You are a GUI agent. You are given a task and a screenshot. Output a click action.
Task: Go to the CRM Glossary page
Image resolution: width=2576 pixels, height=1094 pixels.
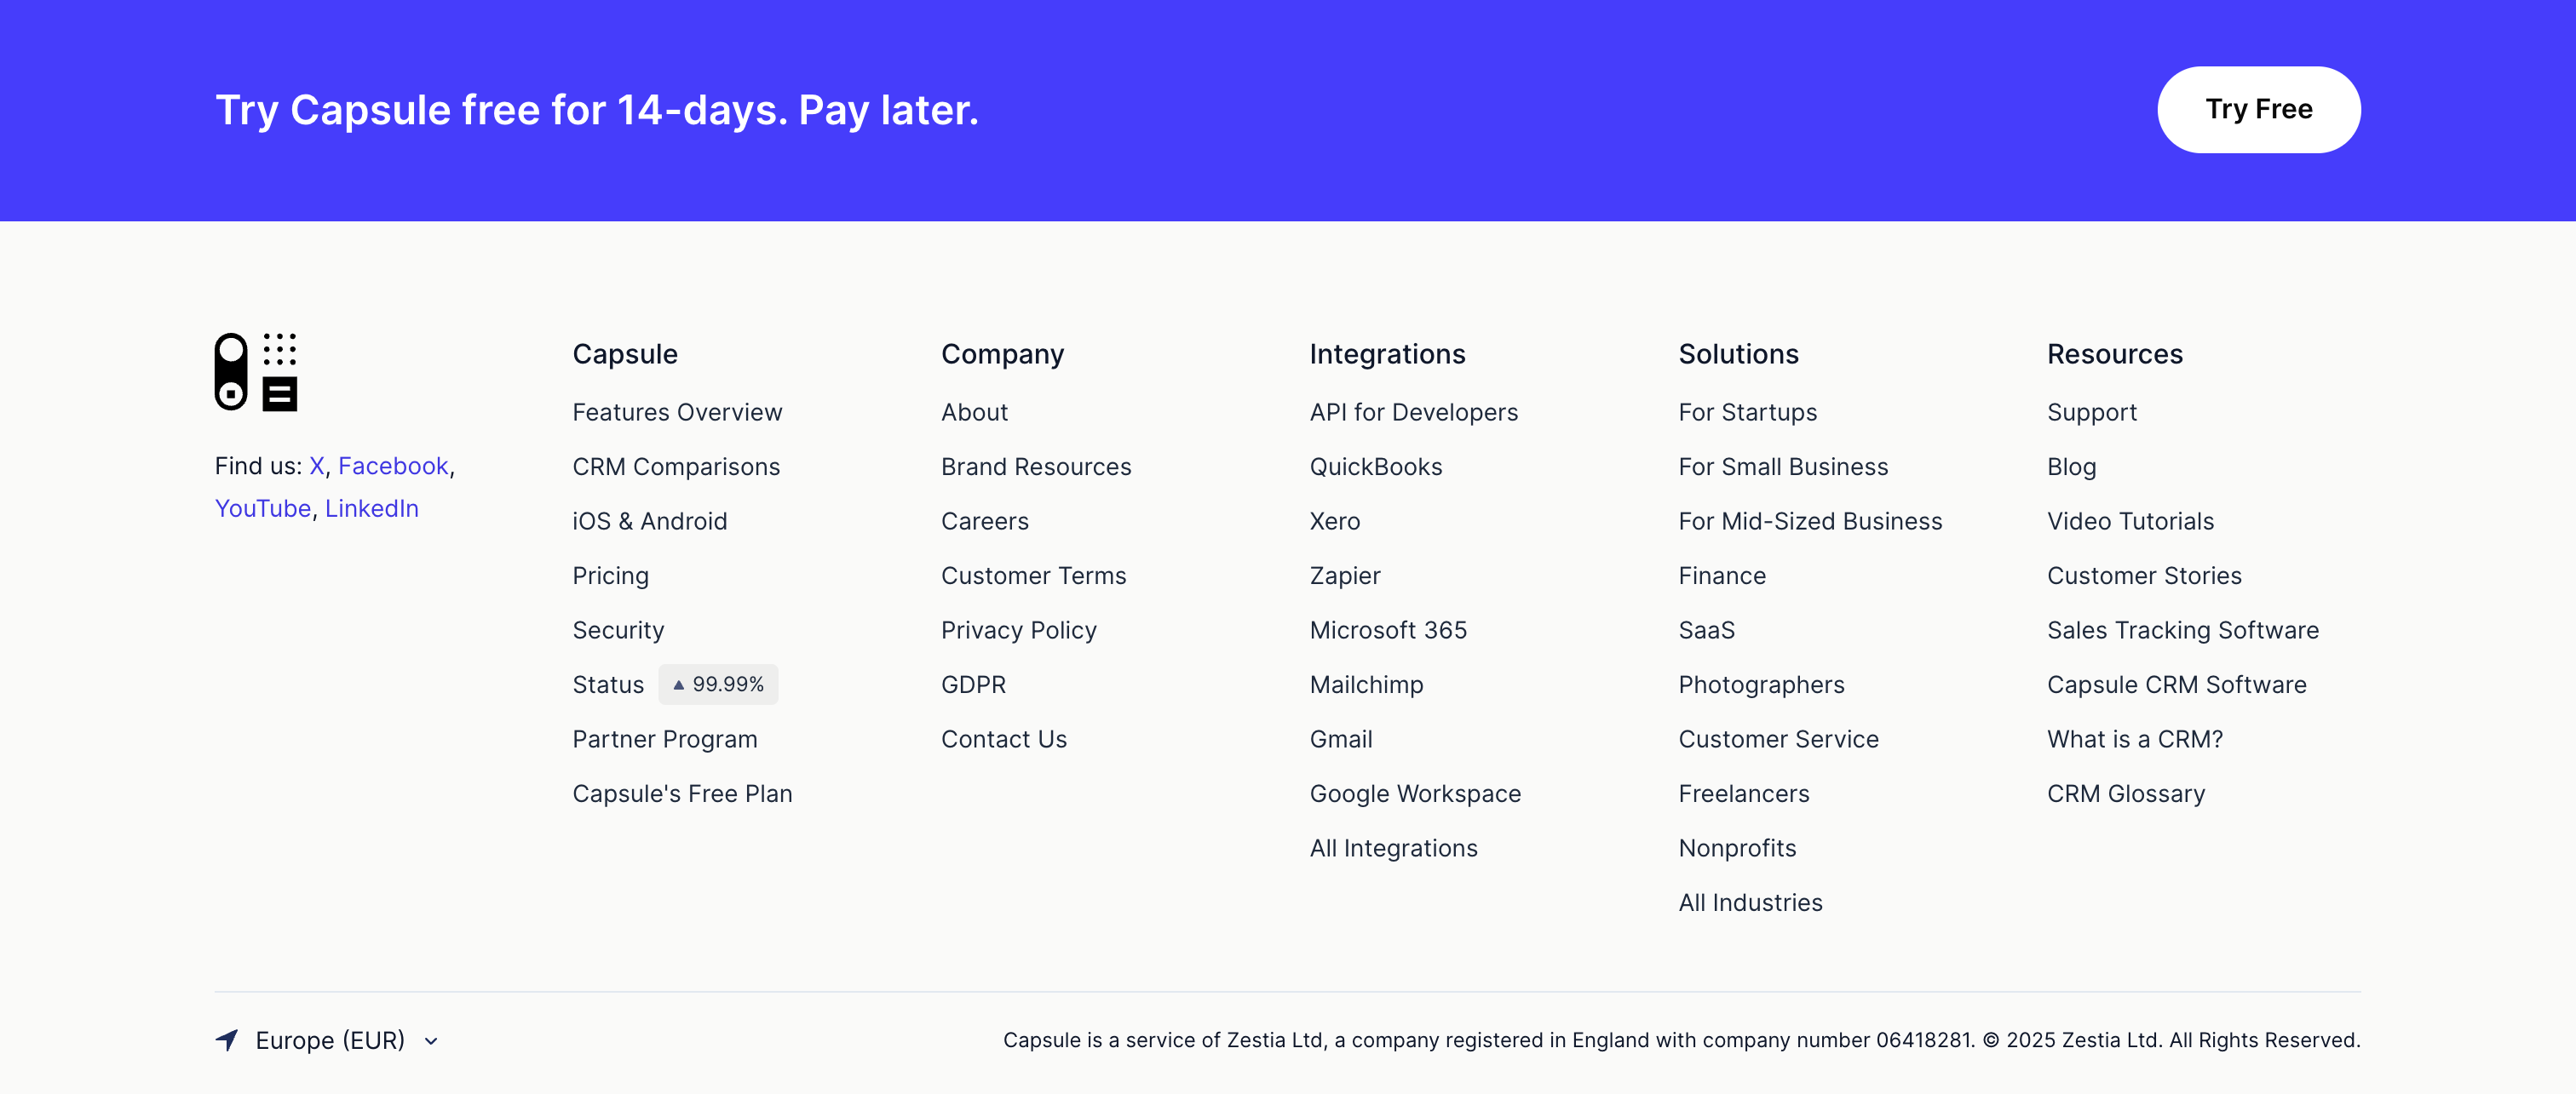pyautogui.click(x=2125, y=793)
